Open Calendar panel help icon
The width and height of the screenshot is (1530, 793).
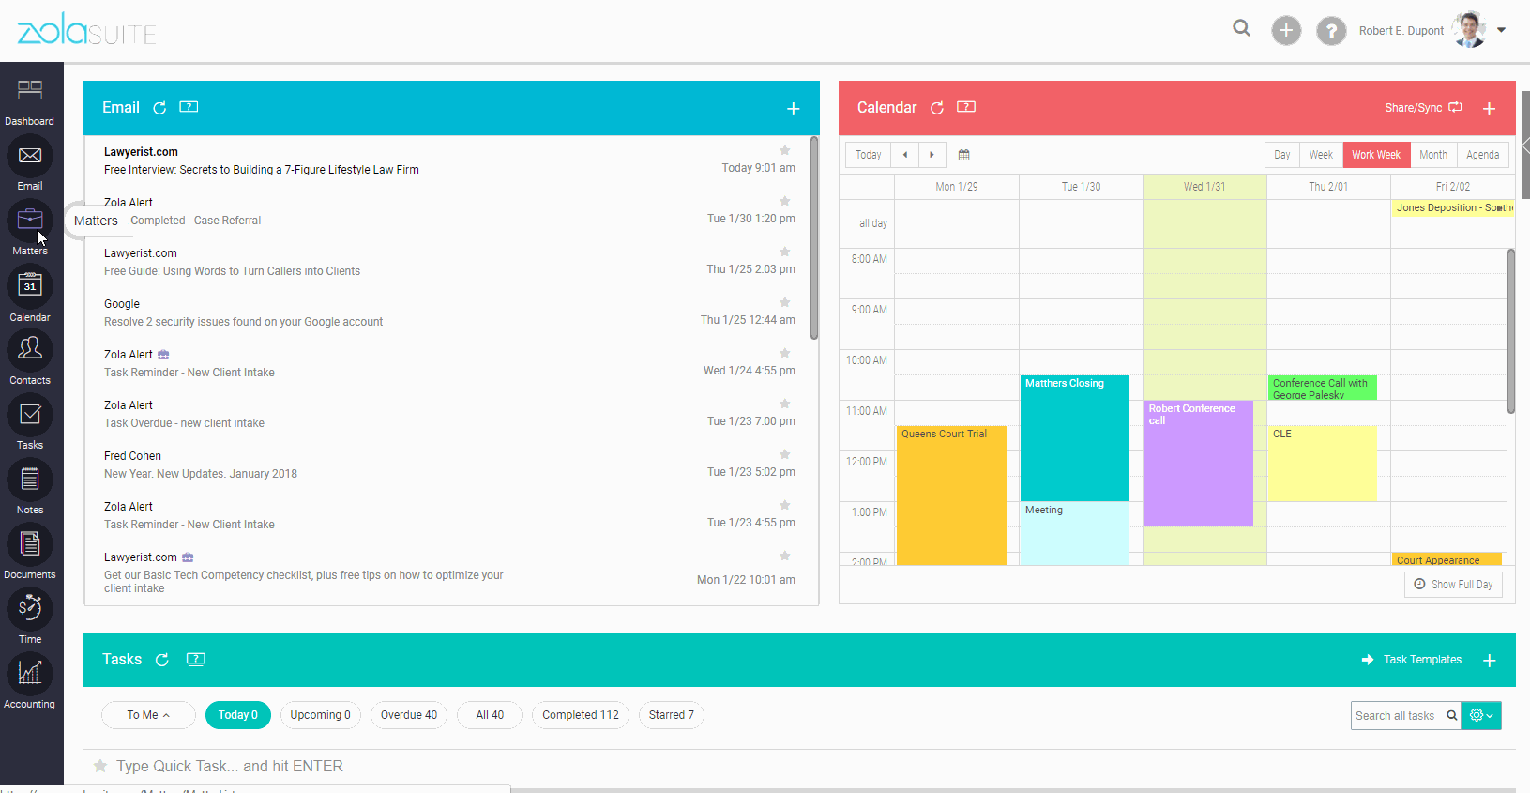tap(966, 107)
